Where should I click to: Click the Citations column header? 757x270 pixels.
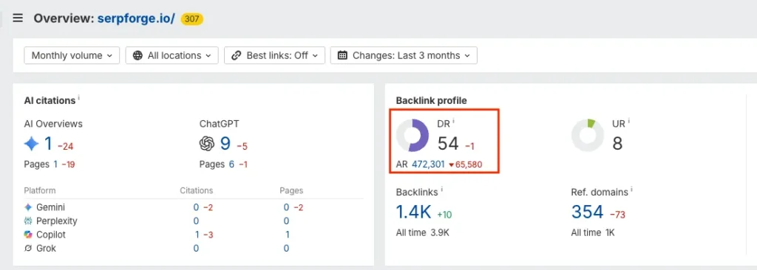[x=197, y=191]
